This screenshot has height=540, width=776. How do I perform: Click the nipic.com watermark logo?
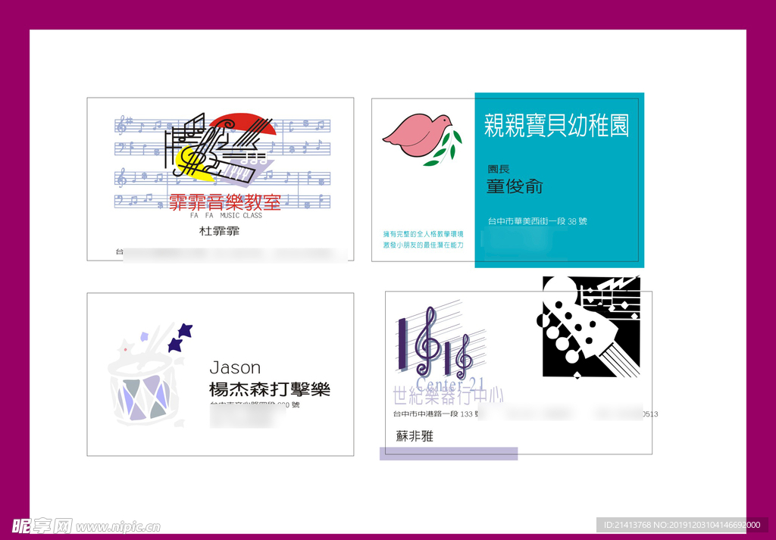(x=85, y=526)
